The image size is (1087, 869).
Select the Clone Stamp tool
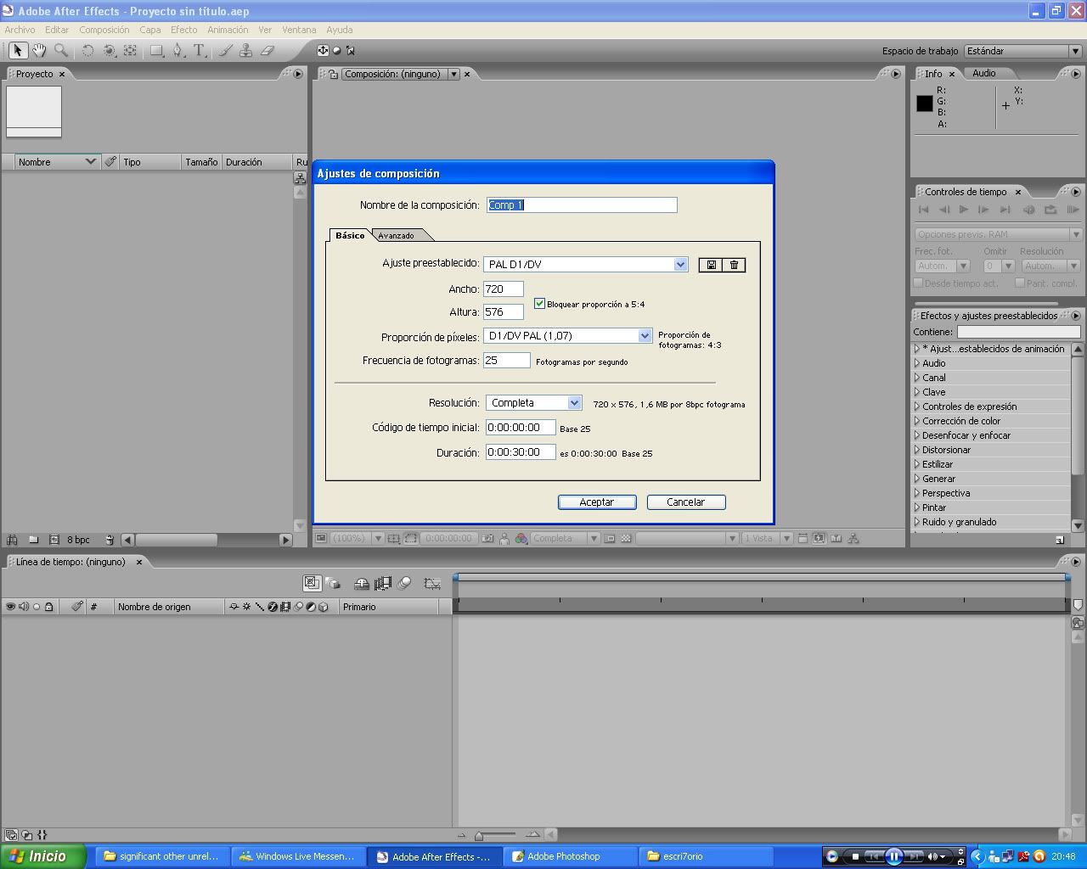[245, 51]
